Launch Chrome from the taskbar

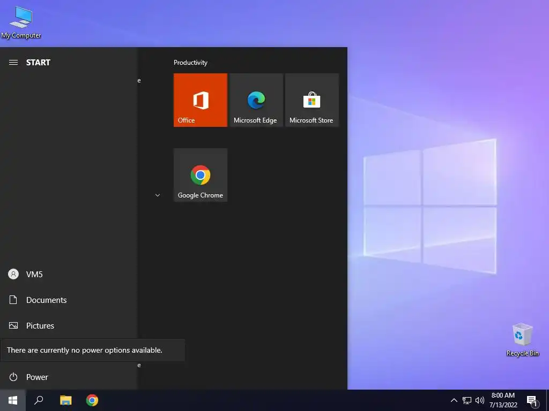coord(92,400)
